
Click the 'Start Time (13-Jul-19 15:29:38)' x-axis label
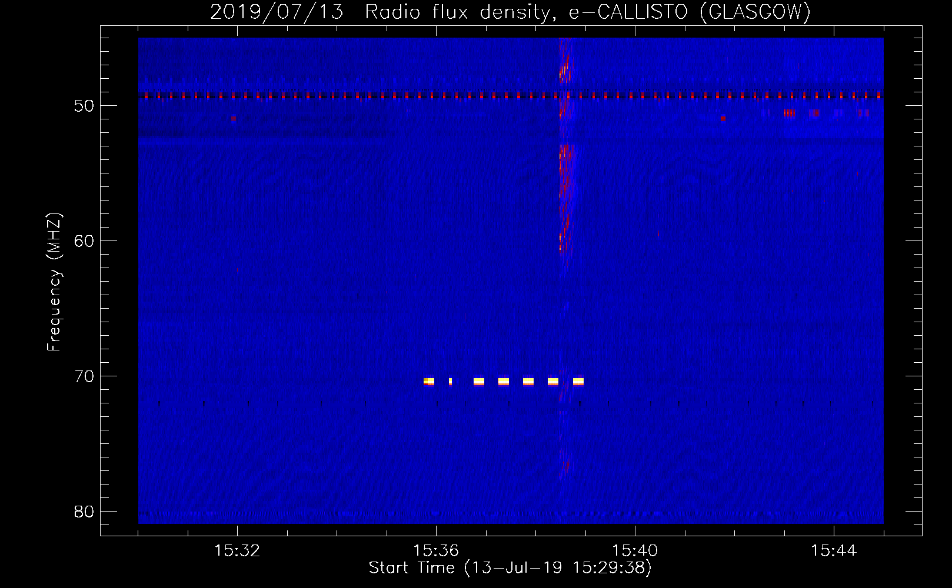[510, 568]
